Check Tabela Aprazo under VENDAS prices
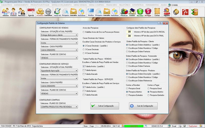This screenshot has height=128, width=205. click(x=84, y=70)
